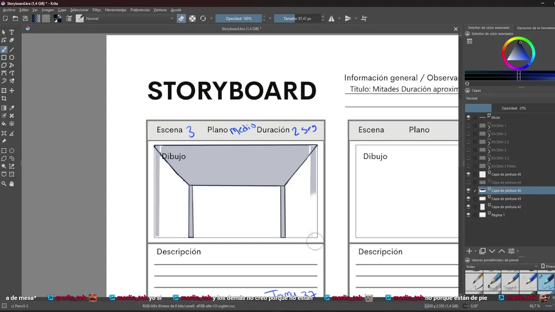Open the brush settings editor icon
The image size is (555, 312).
point(69,19)
